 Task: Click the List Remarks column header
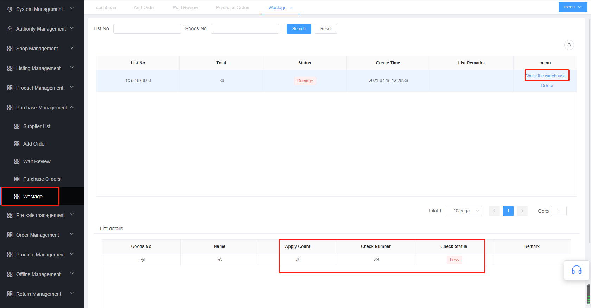[471, 63]
